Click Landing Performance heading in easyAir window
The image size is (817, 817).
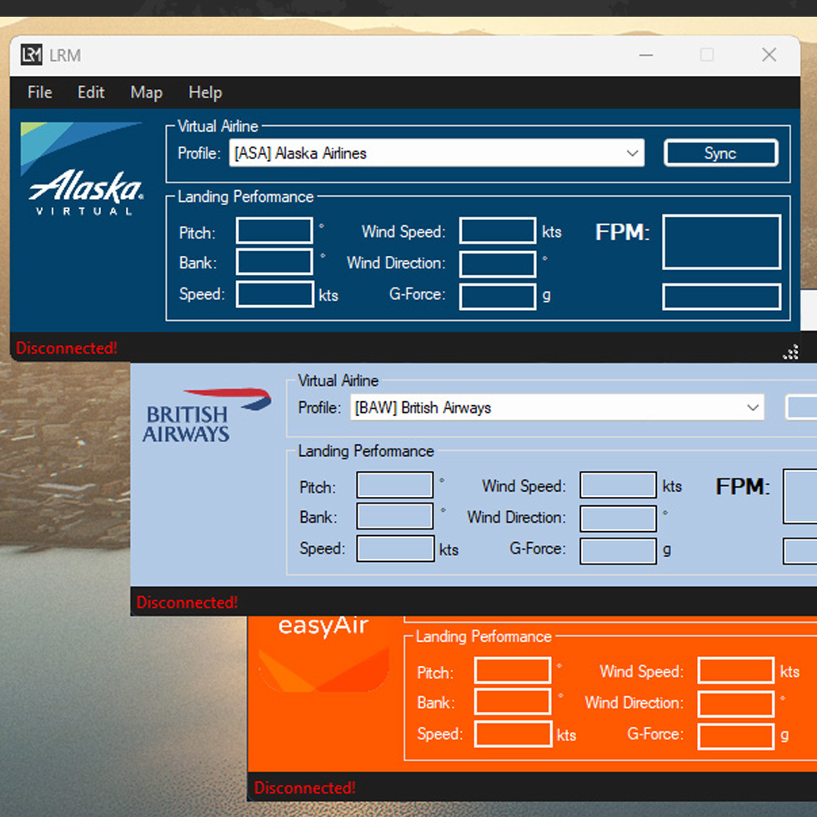coord(484,636)
